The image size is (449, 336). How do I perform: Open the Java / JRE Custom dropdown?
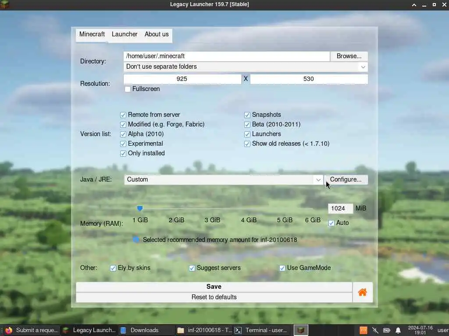(224, 180)
